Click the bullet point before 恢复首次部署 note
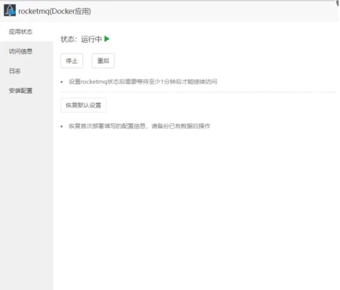This screenshot has height=290, width=340. click(62, 127)
